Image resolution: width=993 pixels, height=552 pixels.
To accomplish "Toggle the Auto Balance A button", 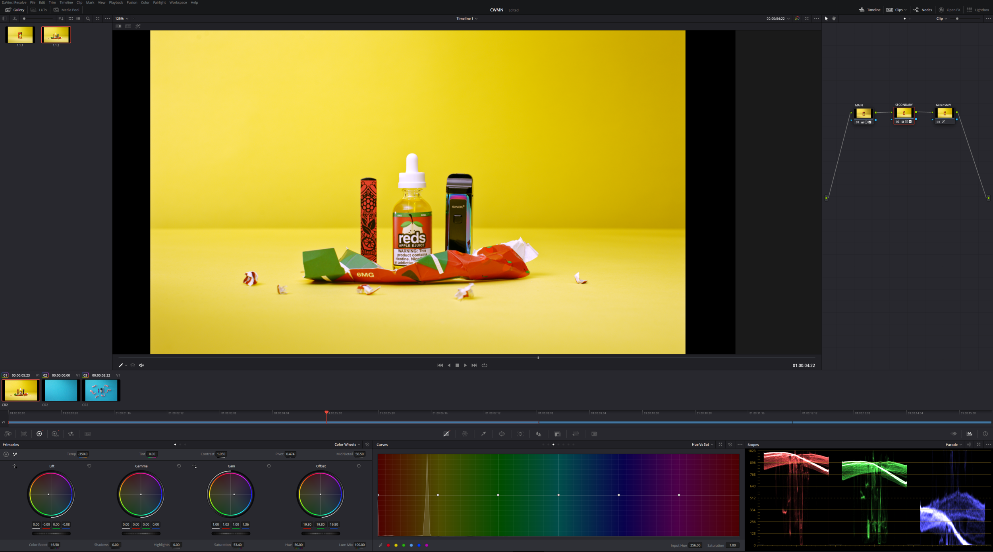I will [6, 454].
